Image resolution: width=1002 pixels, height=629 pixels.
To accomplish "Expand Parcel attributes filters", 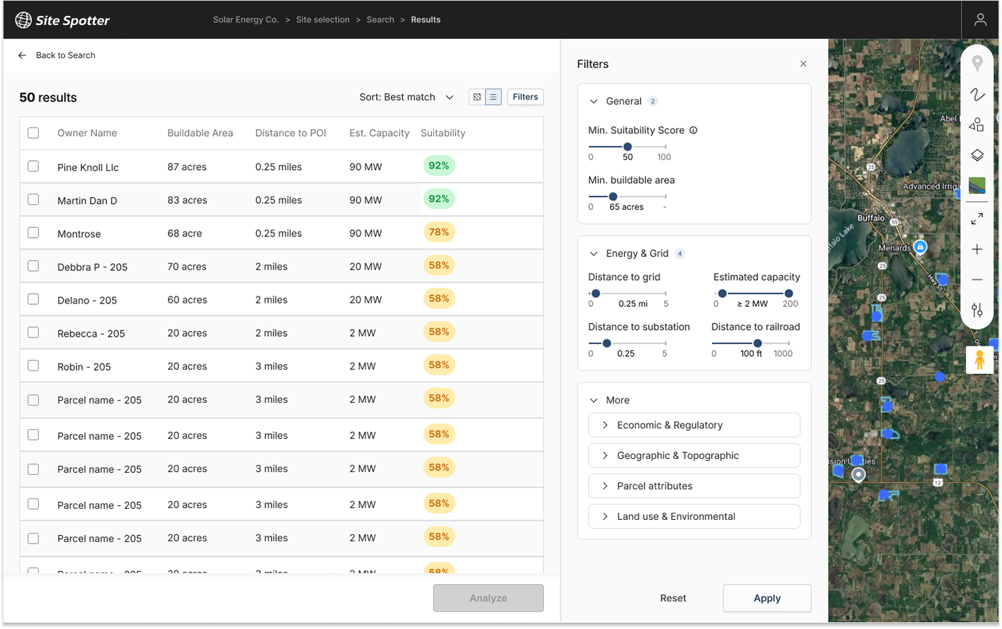I will [694, 486].
